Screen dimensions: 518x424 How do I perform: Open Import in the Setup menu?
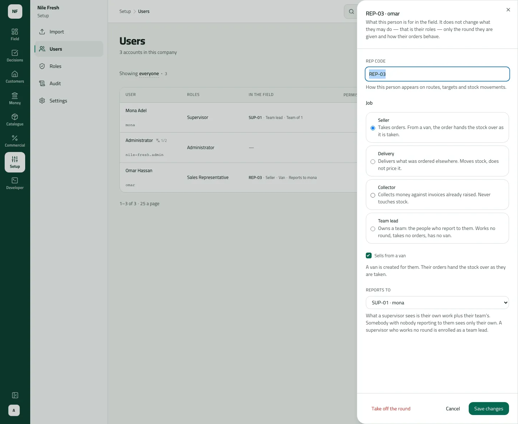click(69, 32)
